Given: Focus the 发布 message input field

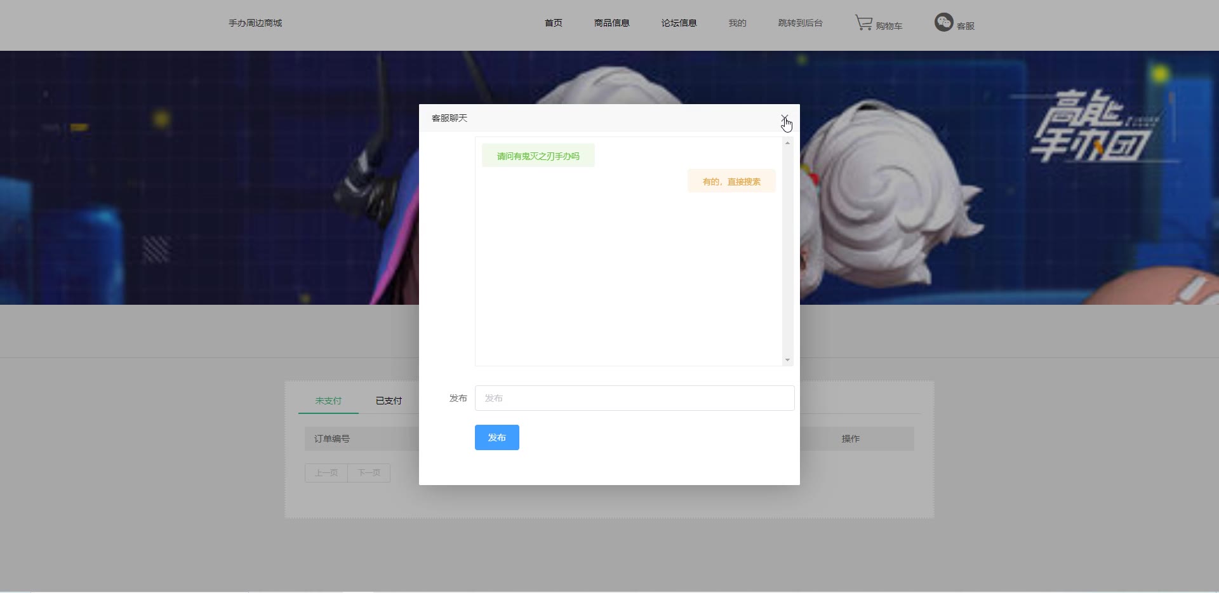Looking at the screenshot, I should coord(635,398).
